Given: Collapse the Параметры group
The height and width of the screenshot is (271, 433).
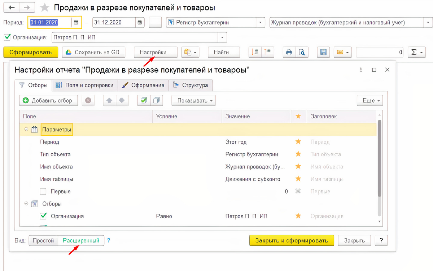Looking at the screenshot, I should pyautogui.click(x=26, y=129).
